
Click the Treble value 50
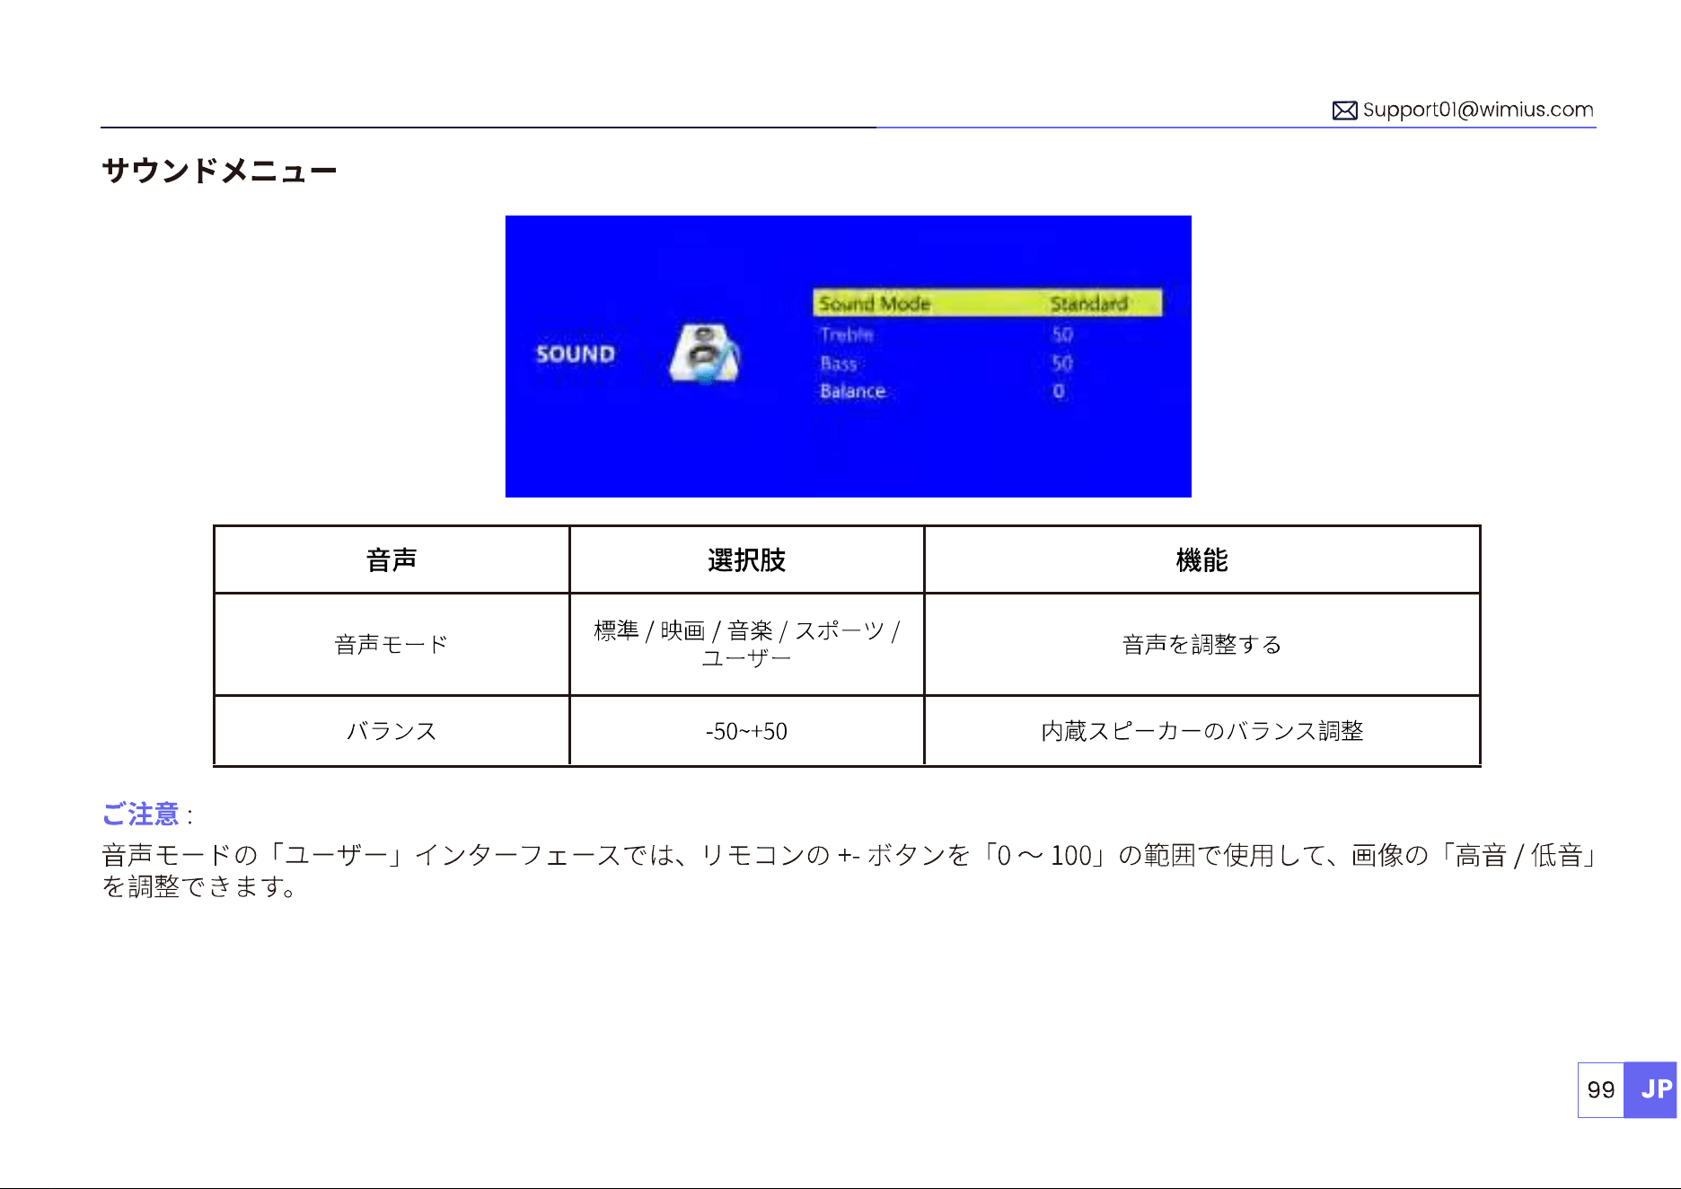tap(1062, 334)
